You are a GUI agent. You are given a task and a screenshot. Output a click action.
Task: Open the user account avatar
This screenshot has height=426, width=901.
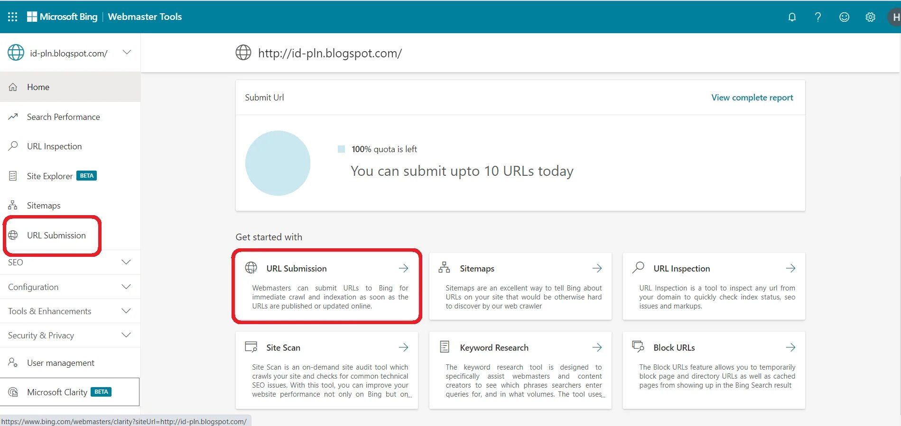894,17
